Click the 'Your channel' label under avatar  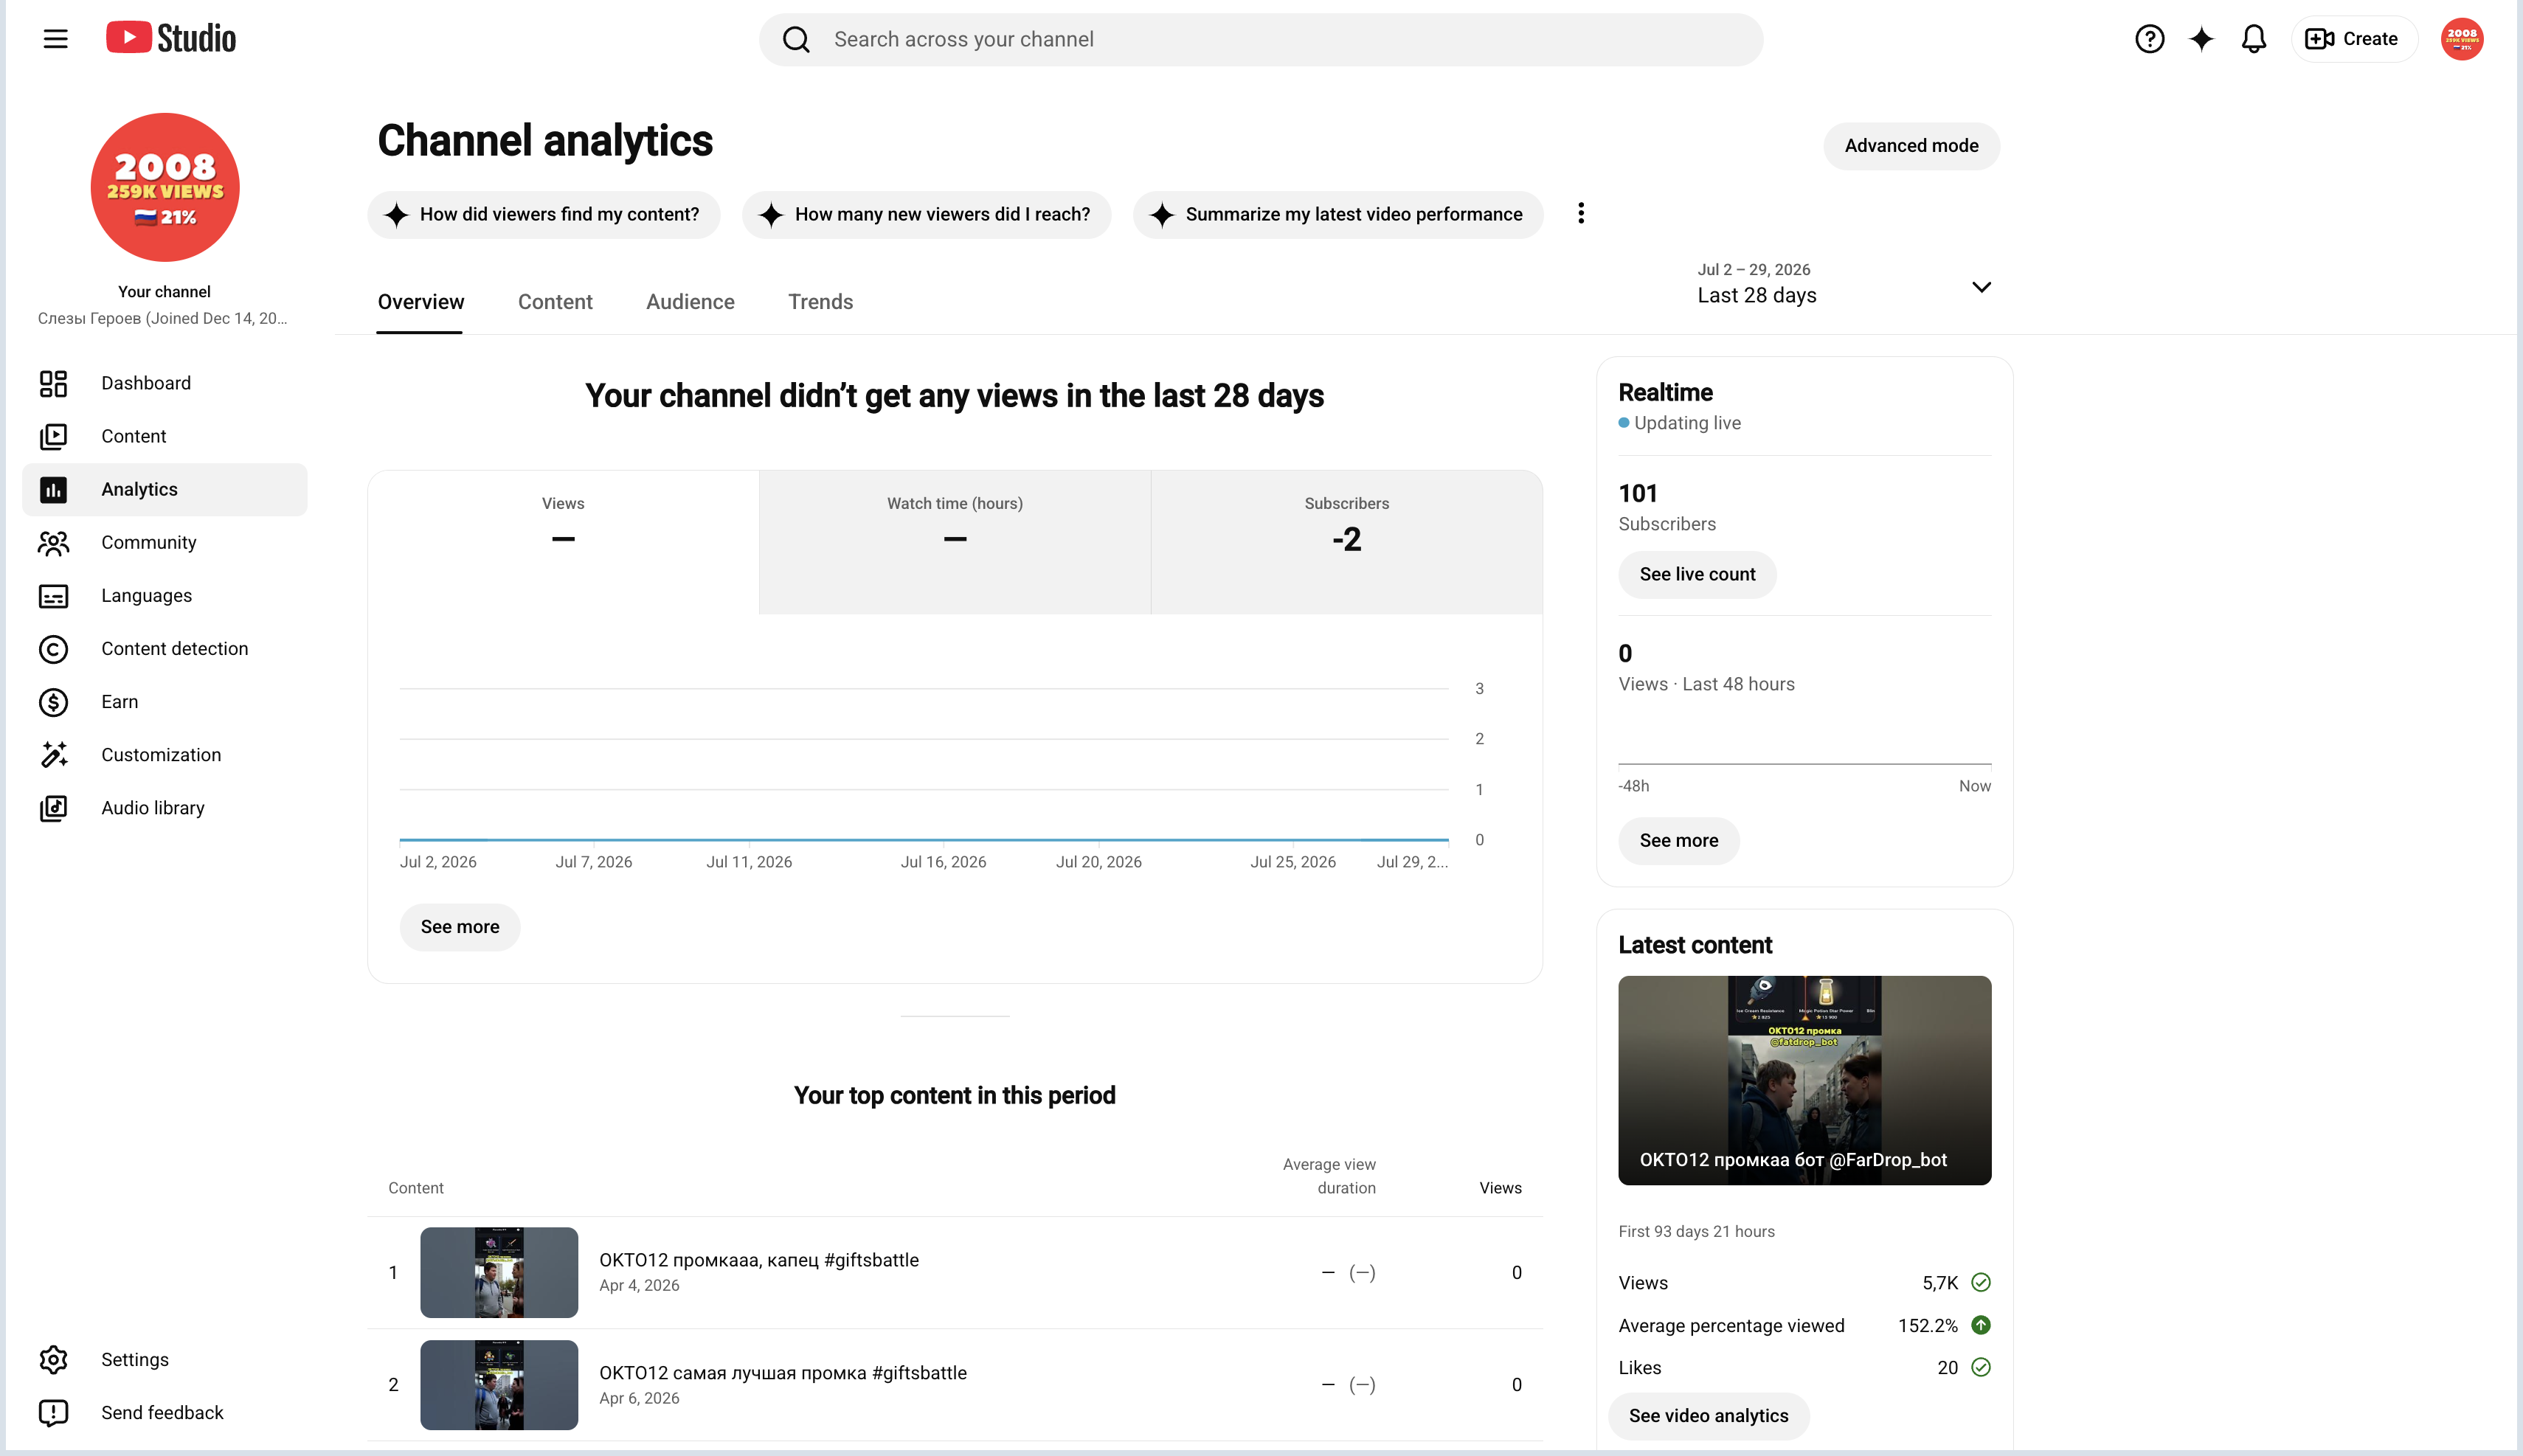[x=164, y=292]
